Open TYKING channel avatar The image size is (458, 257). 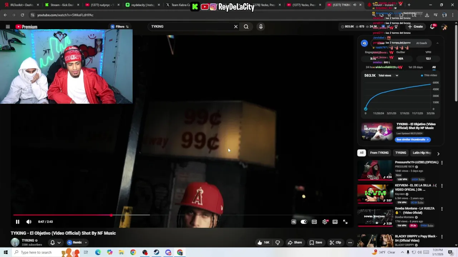[15, 242]
